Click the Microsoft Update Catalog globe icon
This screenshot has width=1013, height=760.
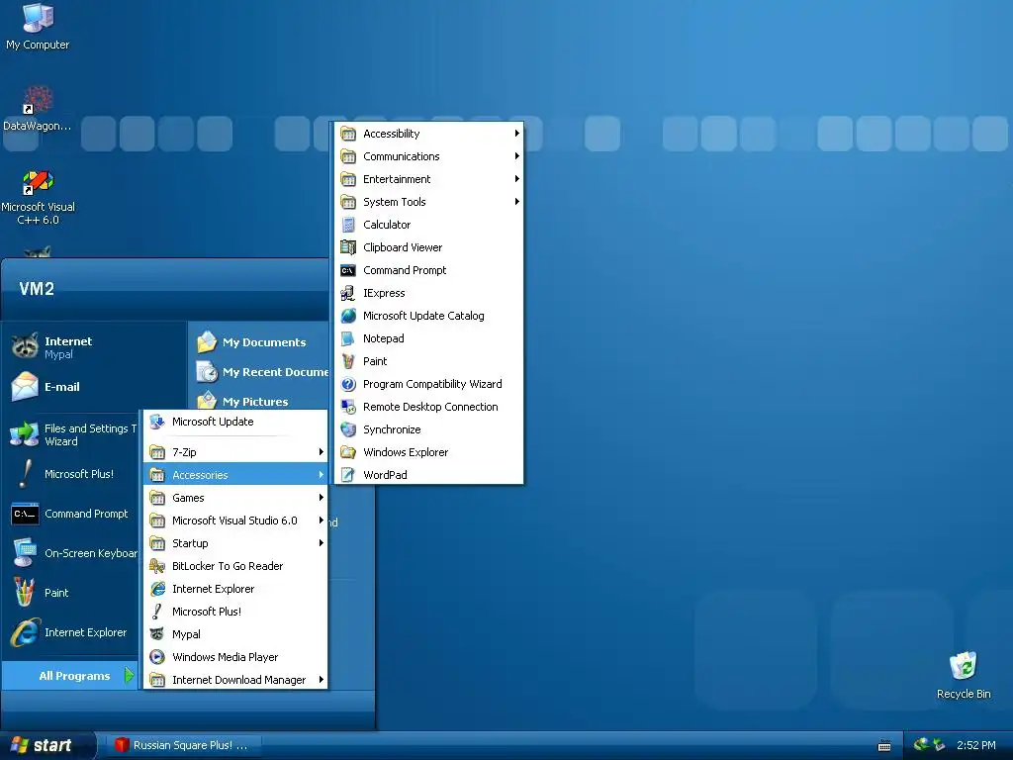pos(348,316)
